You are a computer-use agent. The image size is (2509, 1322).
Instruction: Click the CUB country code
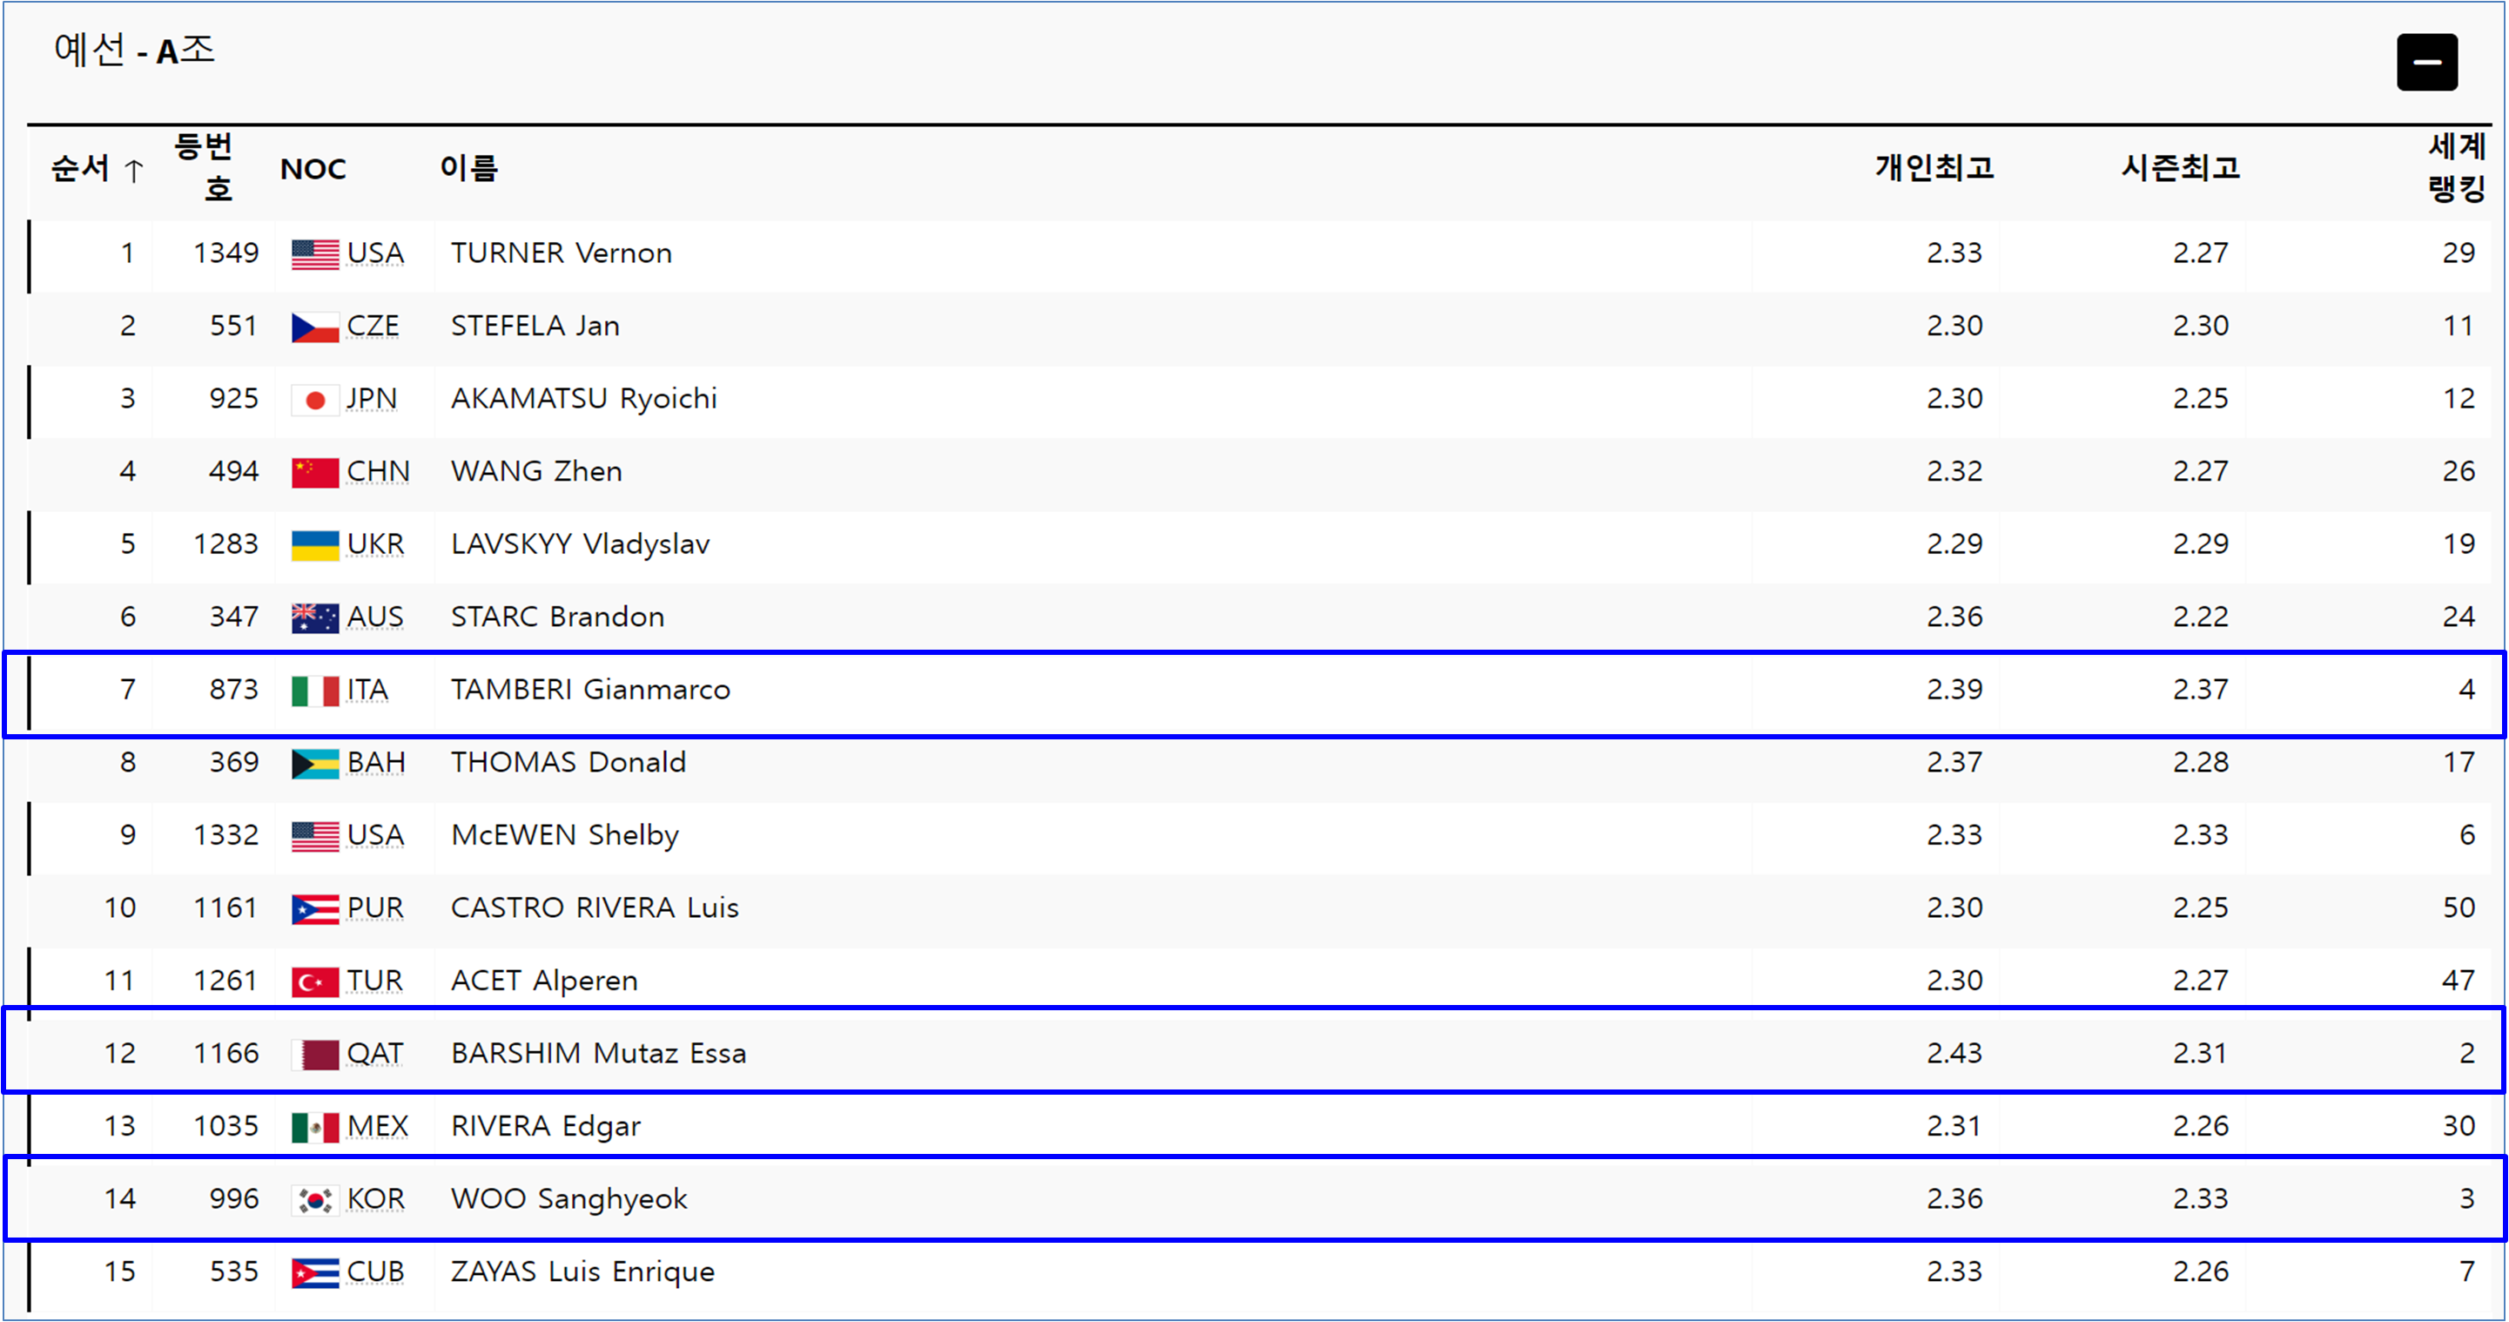click(x=376, y=1271)
